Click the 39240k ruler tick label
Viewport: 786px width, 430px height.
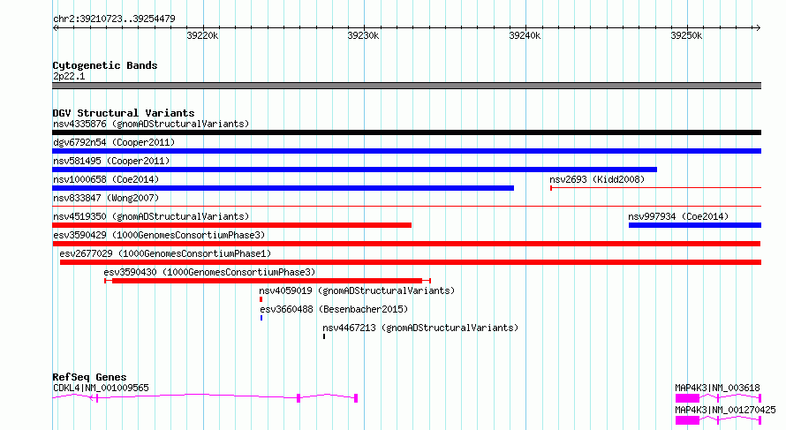pyautogui.click(x=525, y=35)
